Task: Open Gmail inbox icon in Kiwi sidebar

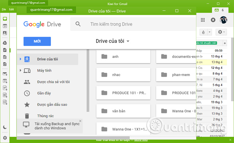Action: pyautogui.click(x=5, y=19)
